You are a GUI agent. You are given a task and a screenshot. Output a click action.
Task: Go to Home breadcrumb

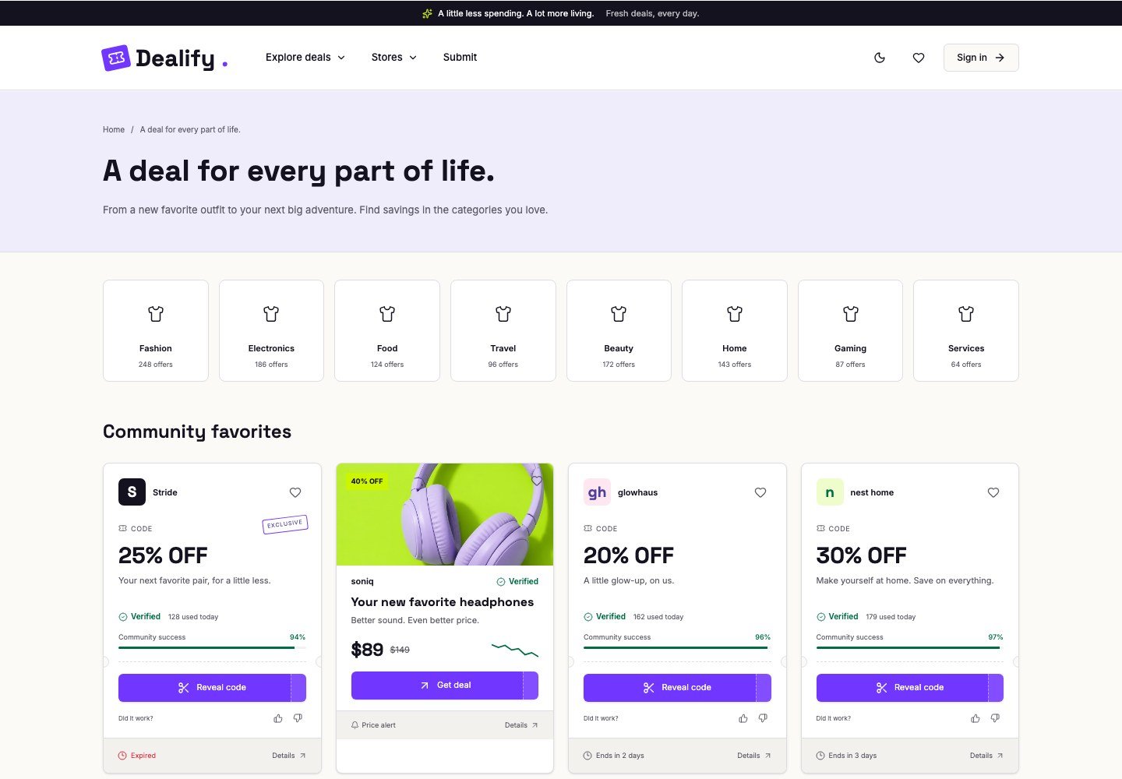pos(114,130)
